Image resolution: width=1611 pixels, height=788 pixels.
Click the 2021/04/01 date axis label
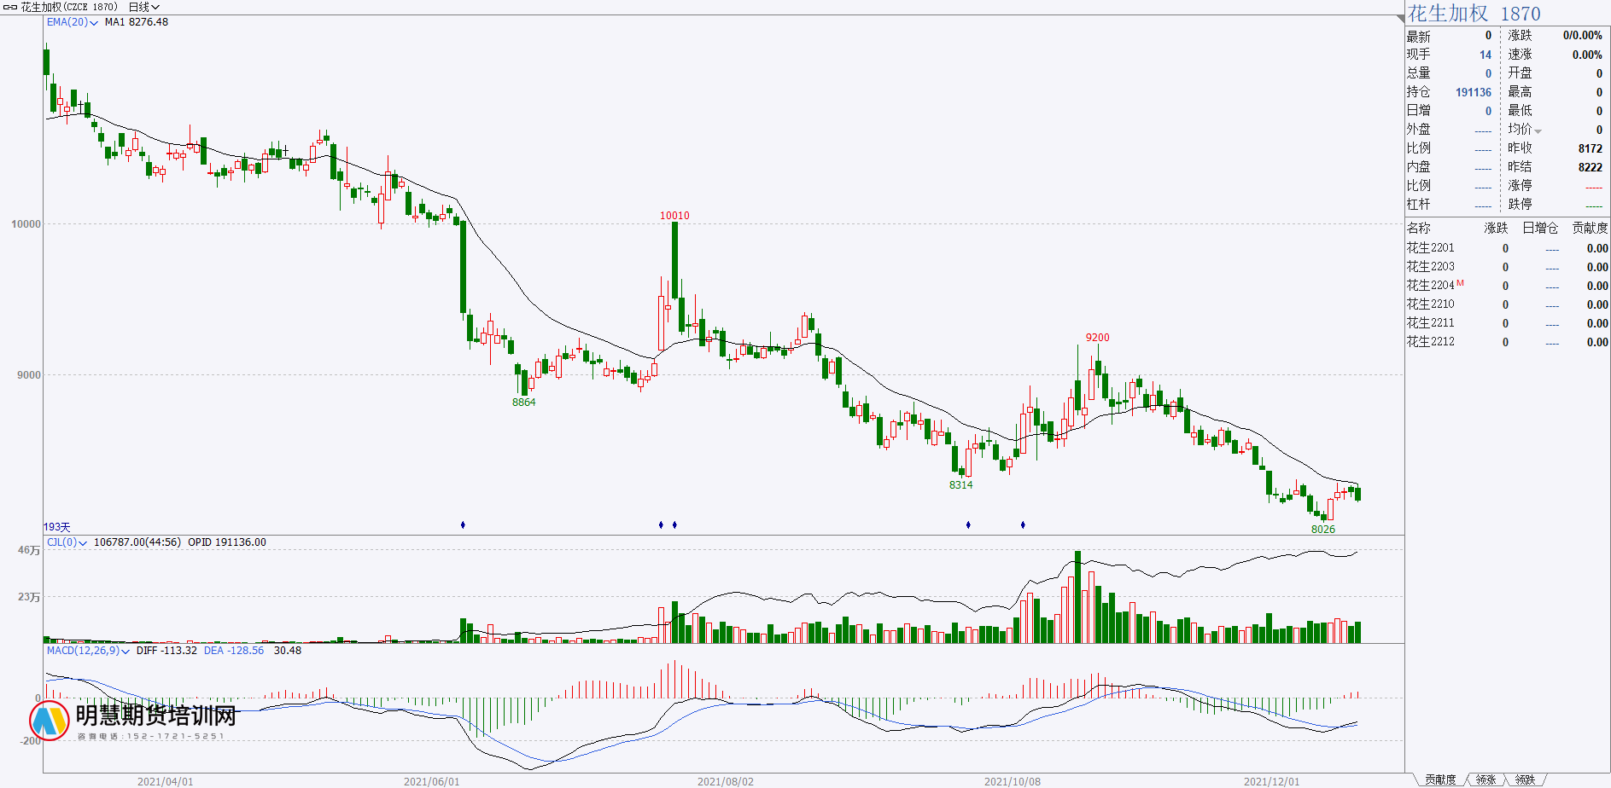click(166, 781)
